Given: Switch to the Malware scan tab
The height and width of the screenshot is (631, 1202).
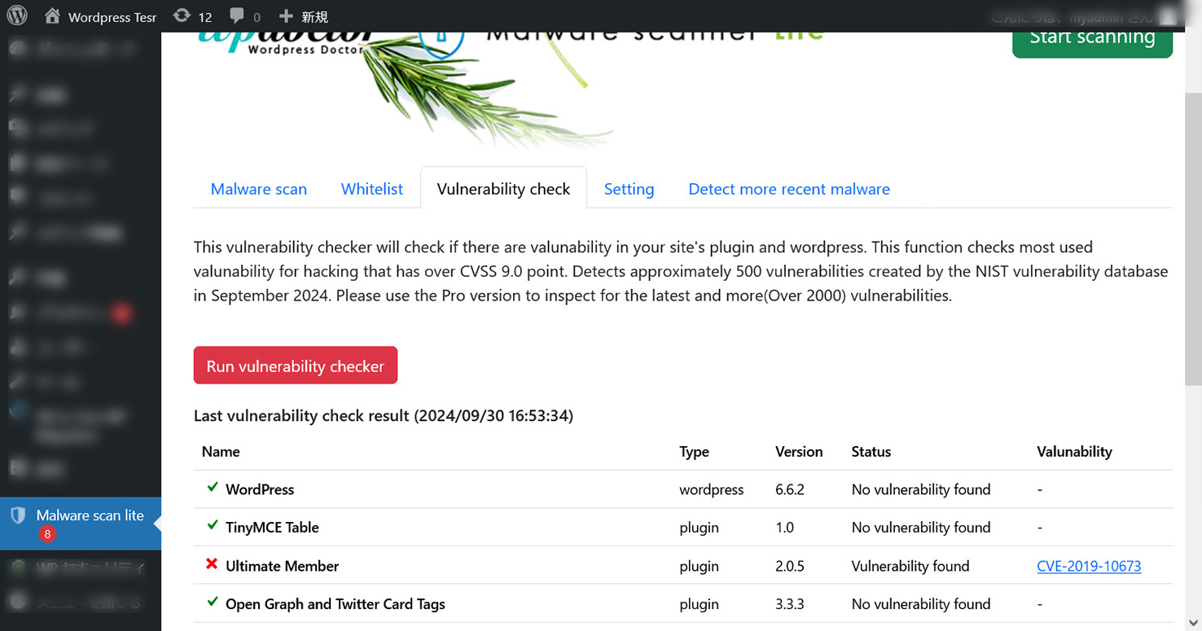Looking at the screenshot, I should pyautogui.click(x=259, y=189).
